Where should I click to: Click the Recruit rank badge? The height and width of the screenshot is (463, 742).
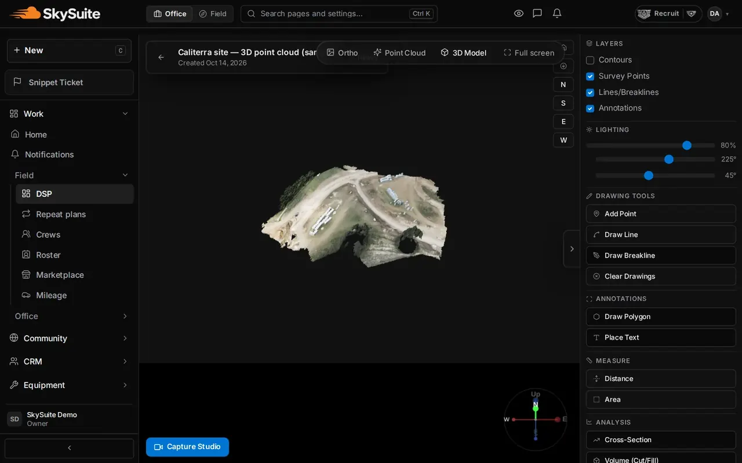[x=668, y=13]
